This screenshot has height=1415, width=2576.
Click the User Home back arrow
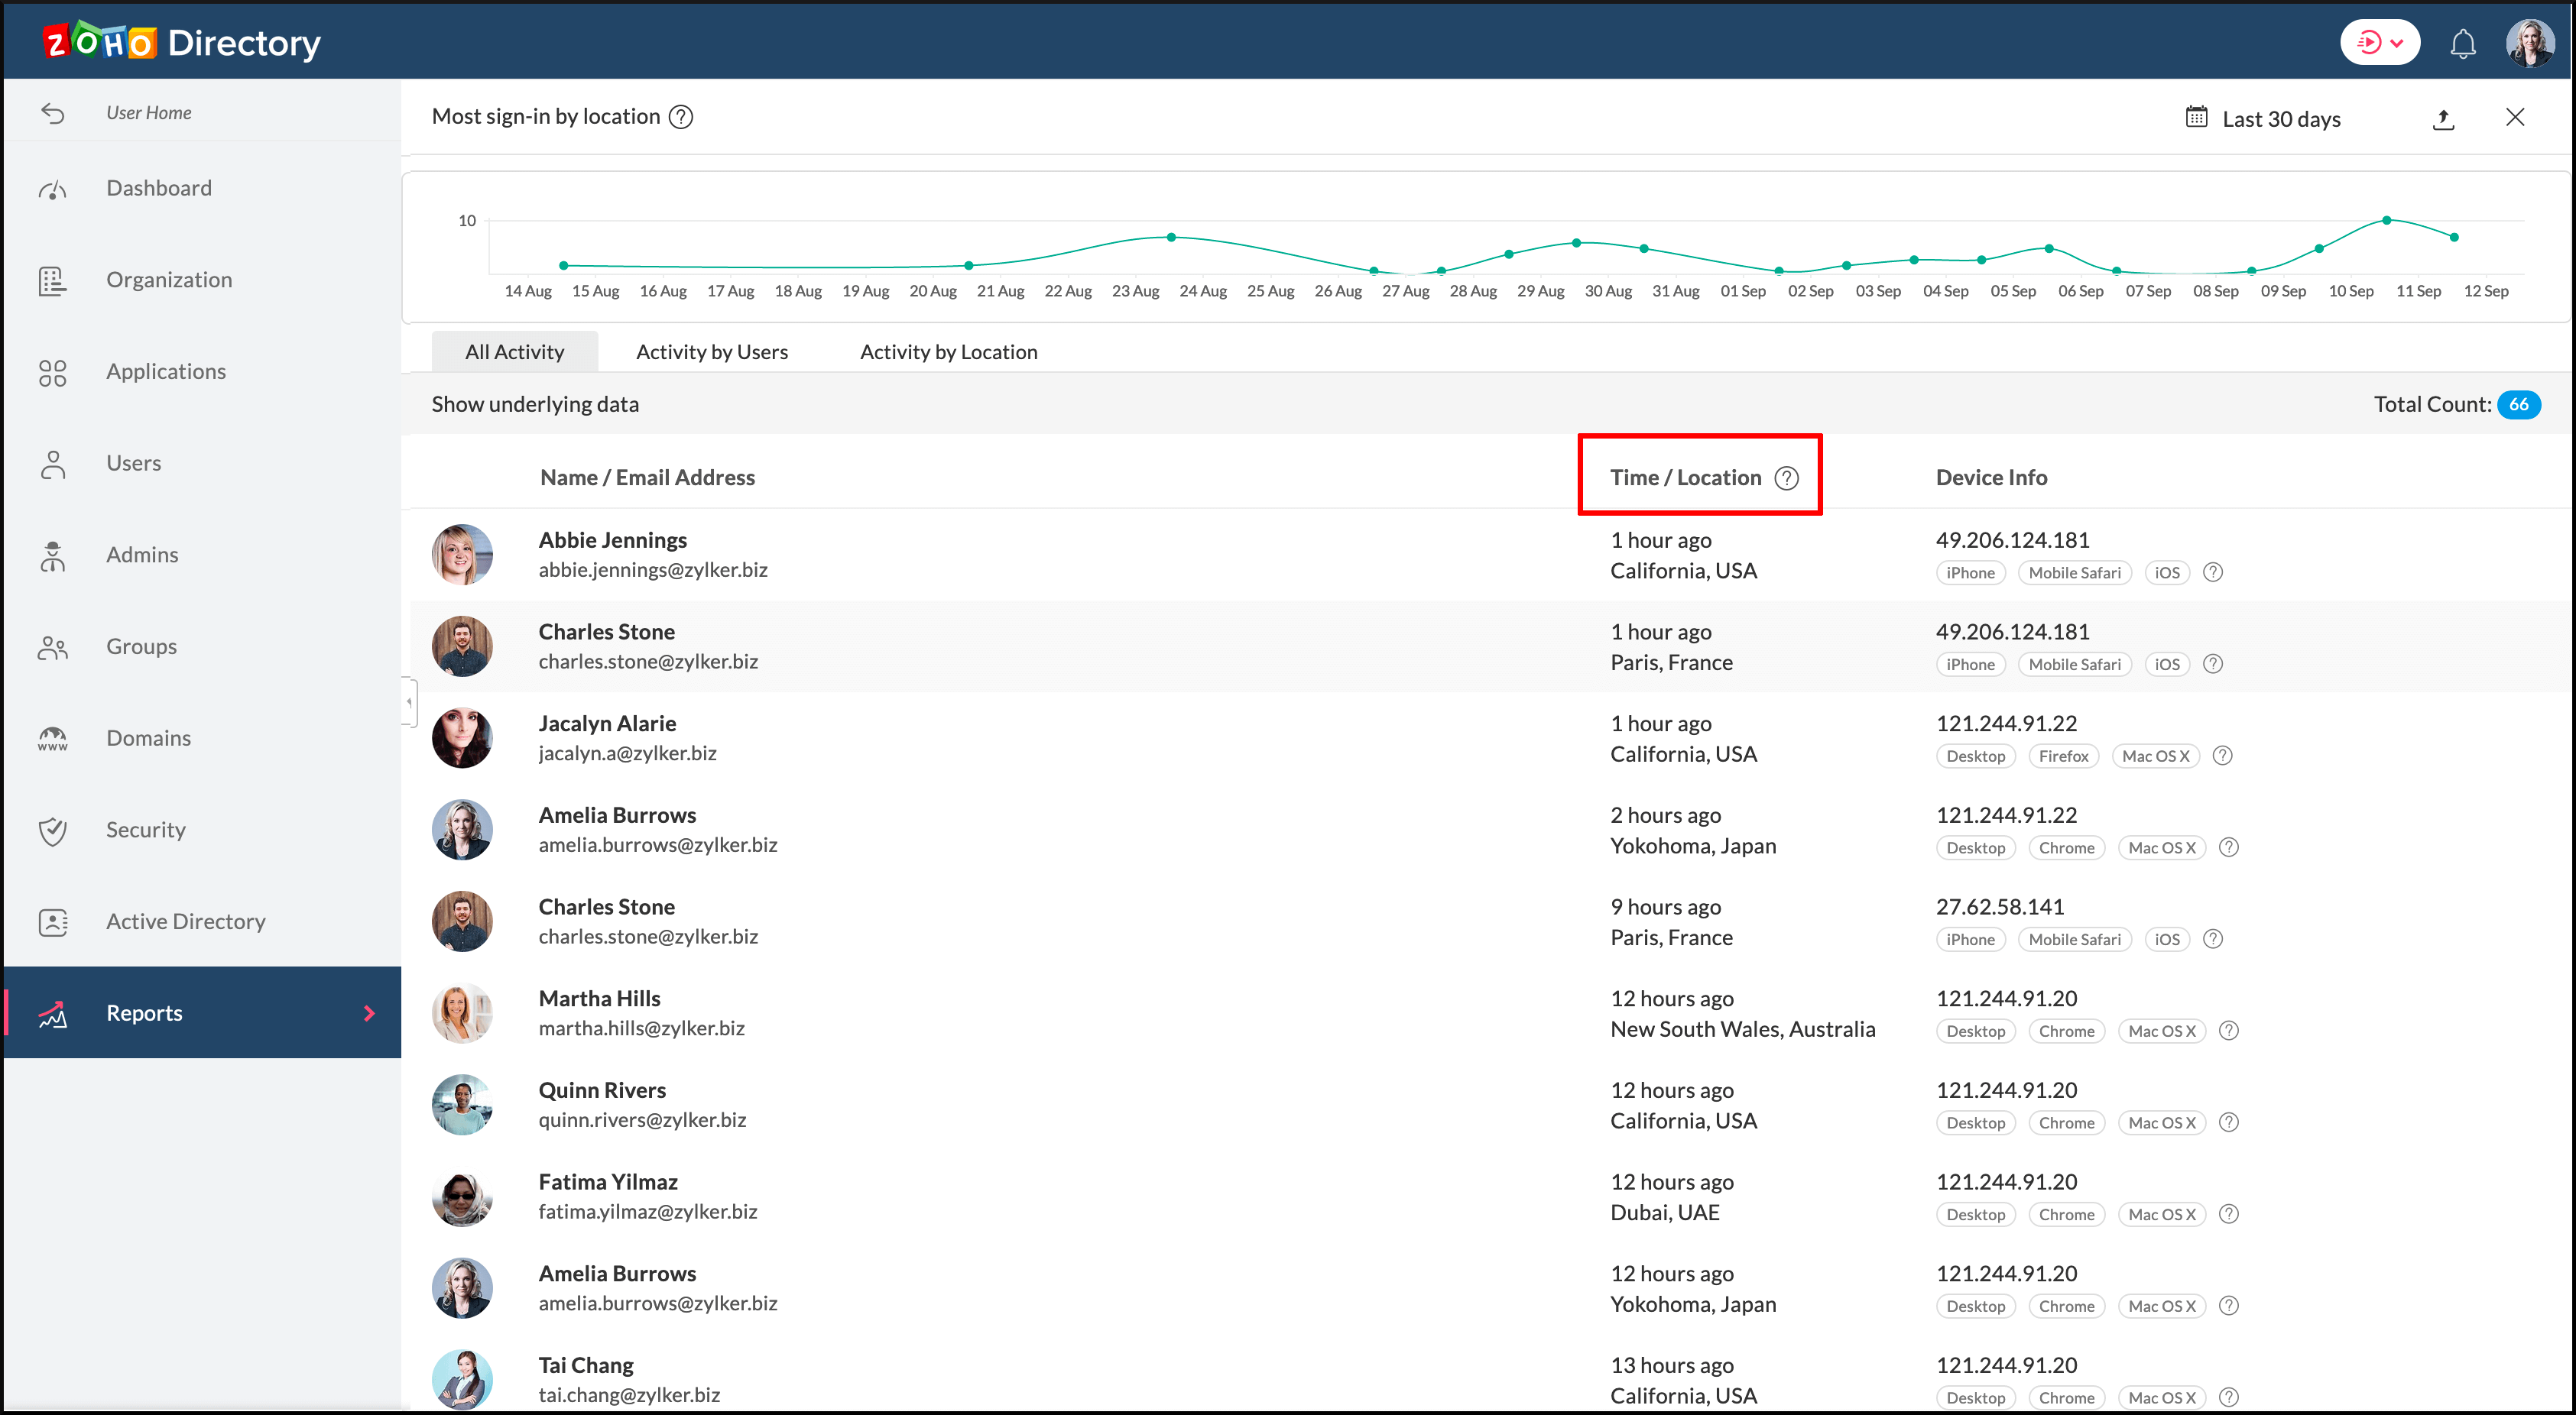[x=53, y=113]
